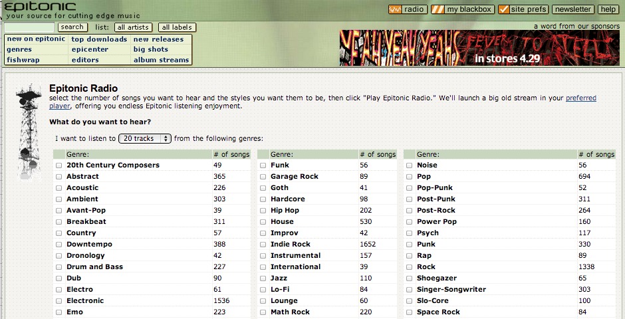Select the Jazz genre checkbox
This screenshot has width=625, height=319.
(263, 278)
